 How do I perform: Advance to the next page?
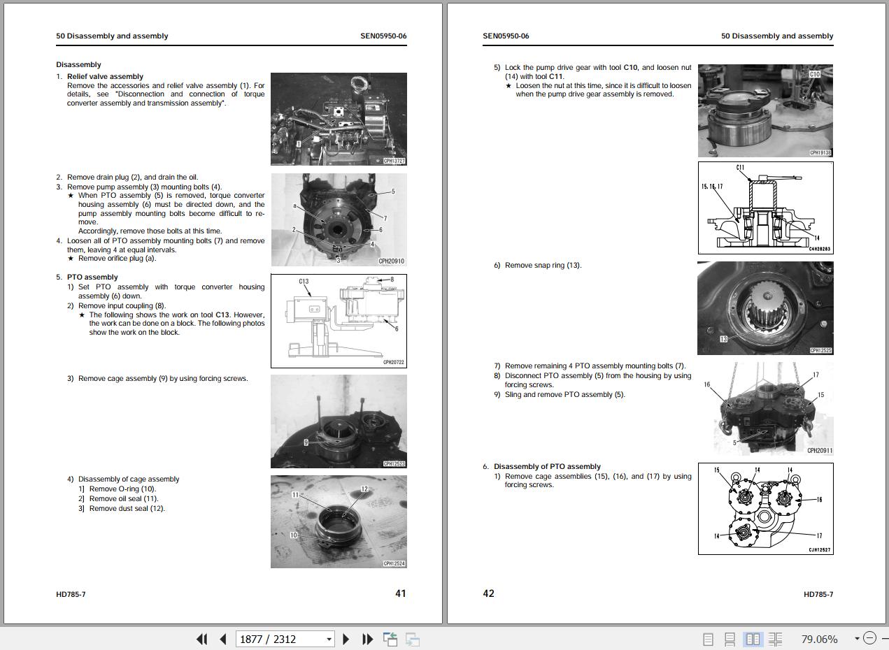point(346,639)
